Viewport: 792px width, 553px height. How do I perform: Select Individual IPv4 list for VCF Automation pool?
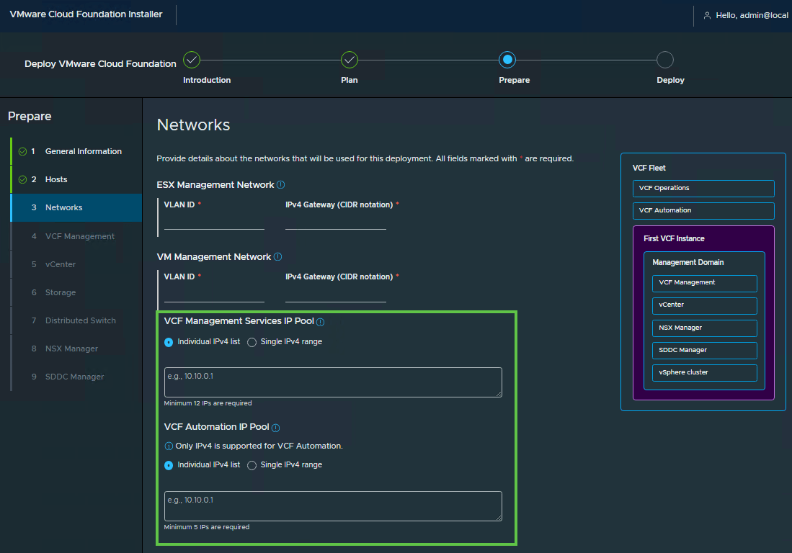(x=169, y=465)
